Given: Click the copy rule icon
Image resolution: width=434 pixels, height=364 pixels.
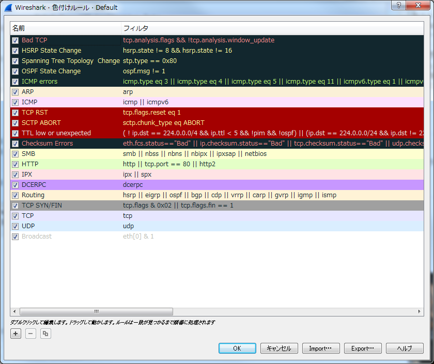Looking at the screenshot, I should [45, 334].
